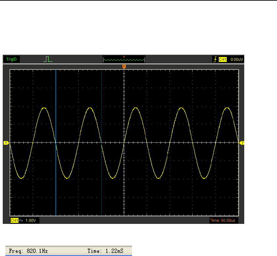
Task: Click the AC coupling symbol beside CH1
Action: point(21,221)
